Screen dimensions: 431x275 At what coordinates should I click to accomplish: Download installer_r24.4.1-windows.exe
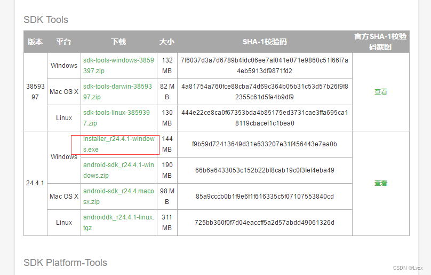click(117, 144)
